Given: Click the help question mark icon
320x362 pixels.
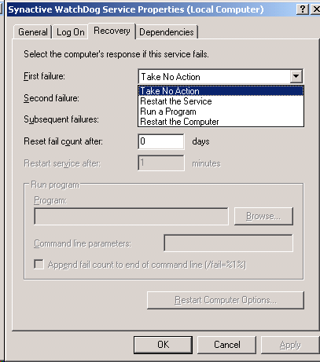Looking at the screenshot, I should (302, 9).
